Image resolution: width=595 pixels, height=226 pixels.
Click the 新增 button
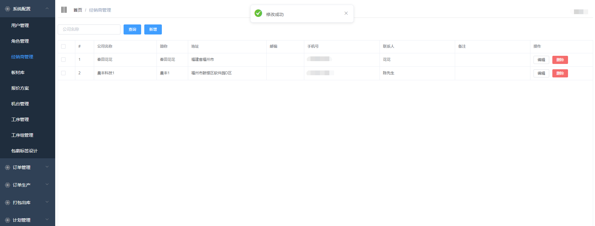[x=153, y=29]
